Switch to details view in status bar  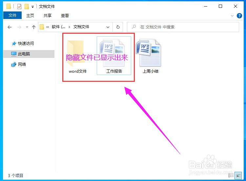[231, 175]
